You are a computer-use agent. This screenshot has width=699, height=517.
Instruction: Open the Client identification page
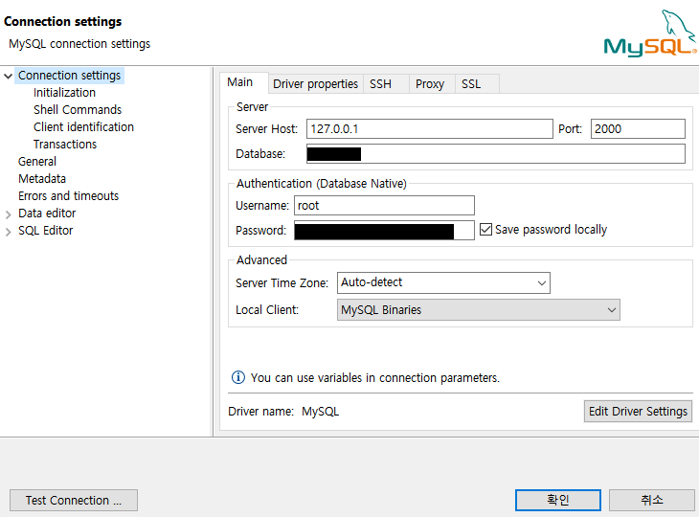point(84,127)
